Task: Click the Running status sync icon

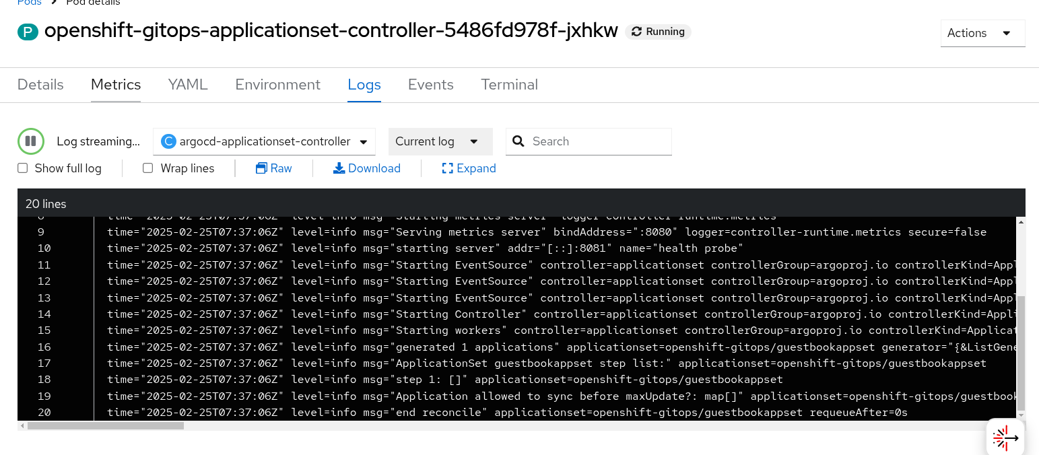Action: coord(636,32)
